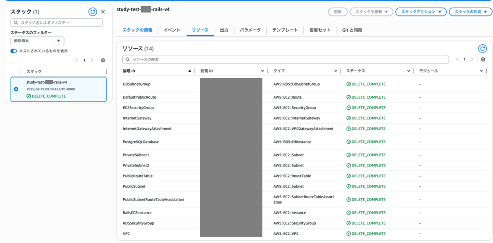Image resolution: width=493 pixels, height=243 pixels.
Task: Go to next page of stacks
Action: 92,60
